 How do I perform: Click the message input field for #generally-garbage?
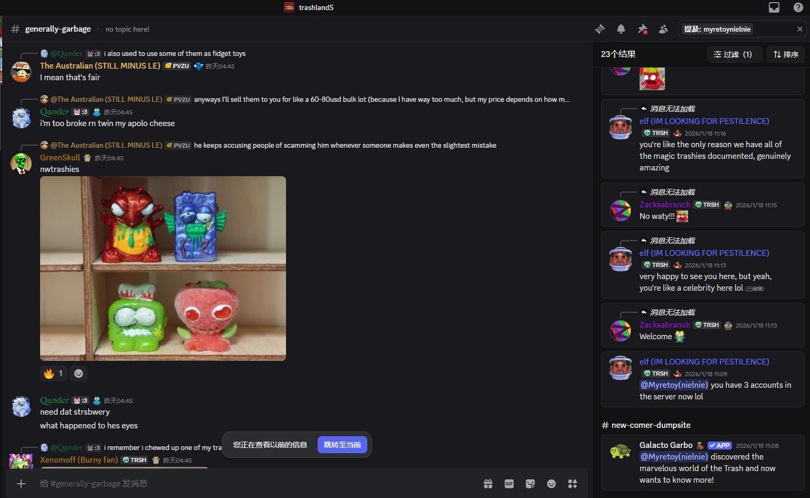(253, 484)
